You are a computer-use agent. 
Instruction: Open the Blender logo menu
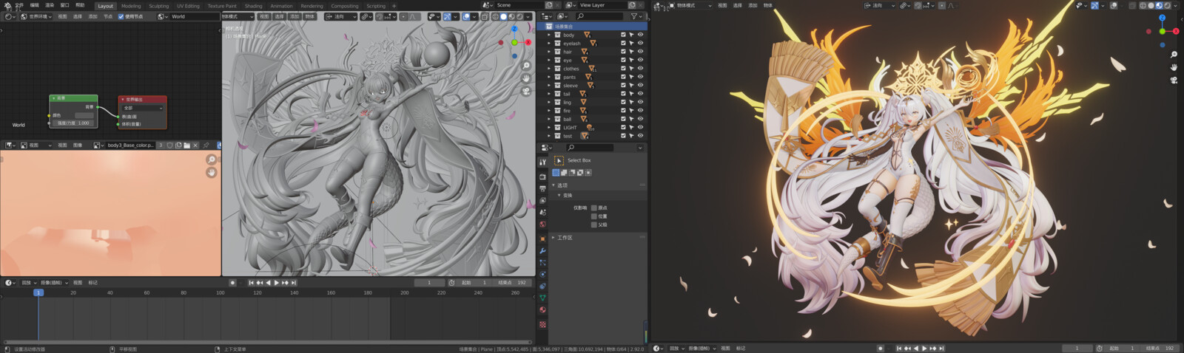point(7,5)
